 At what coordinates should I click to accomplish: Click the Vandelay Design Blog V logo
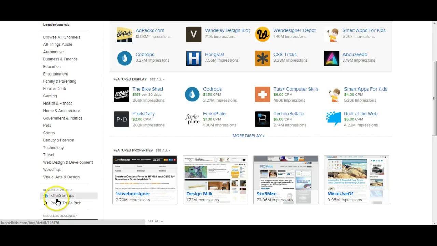tap(194, 34)
